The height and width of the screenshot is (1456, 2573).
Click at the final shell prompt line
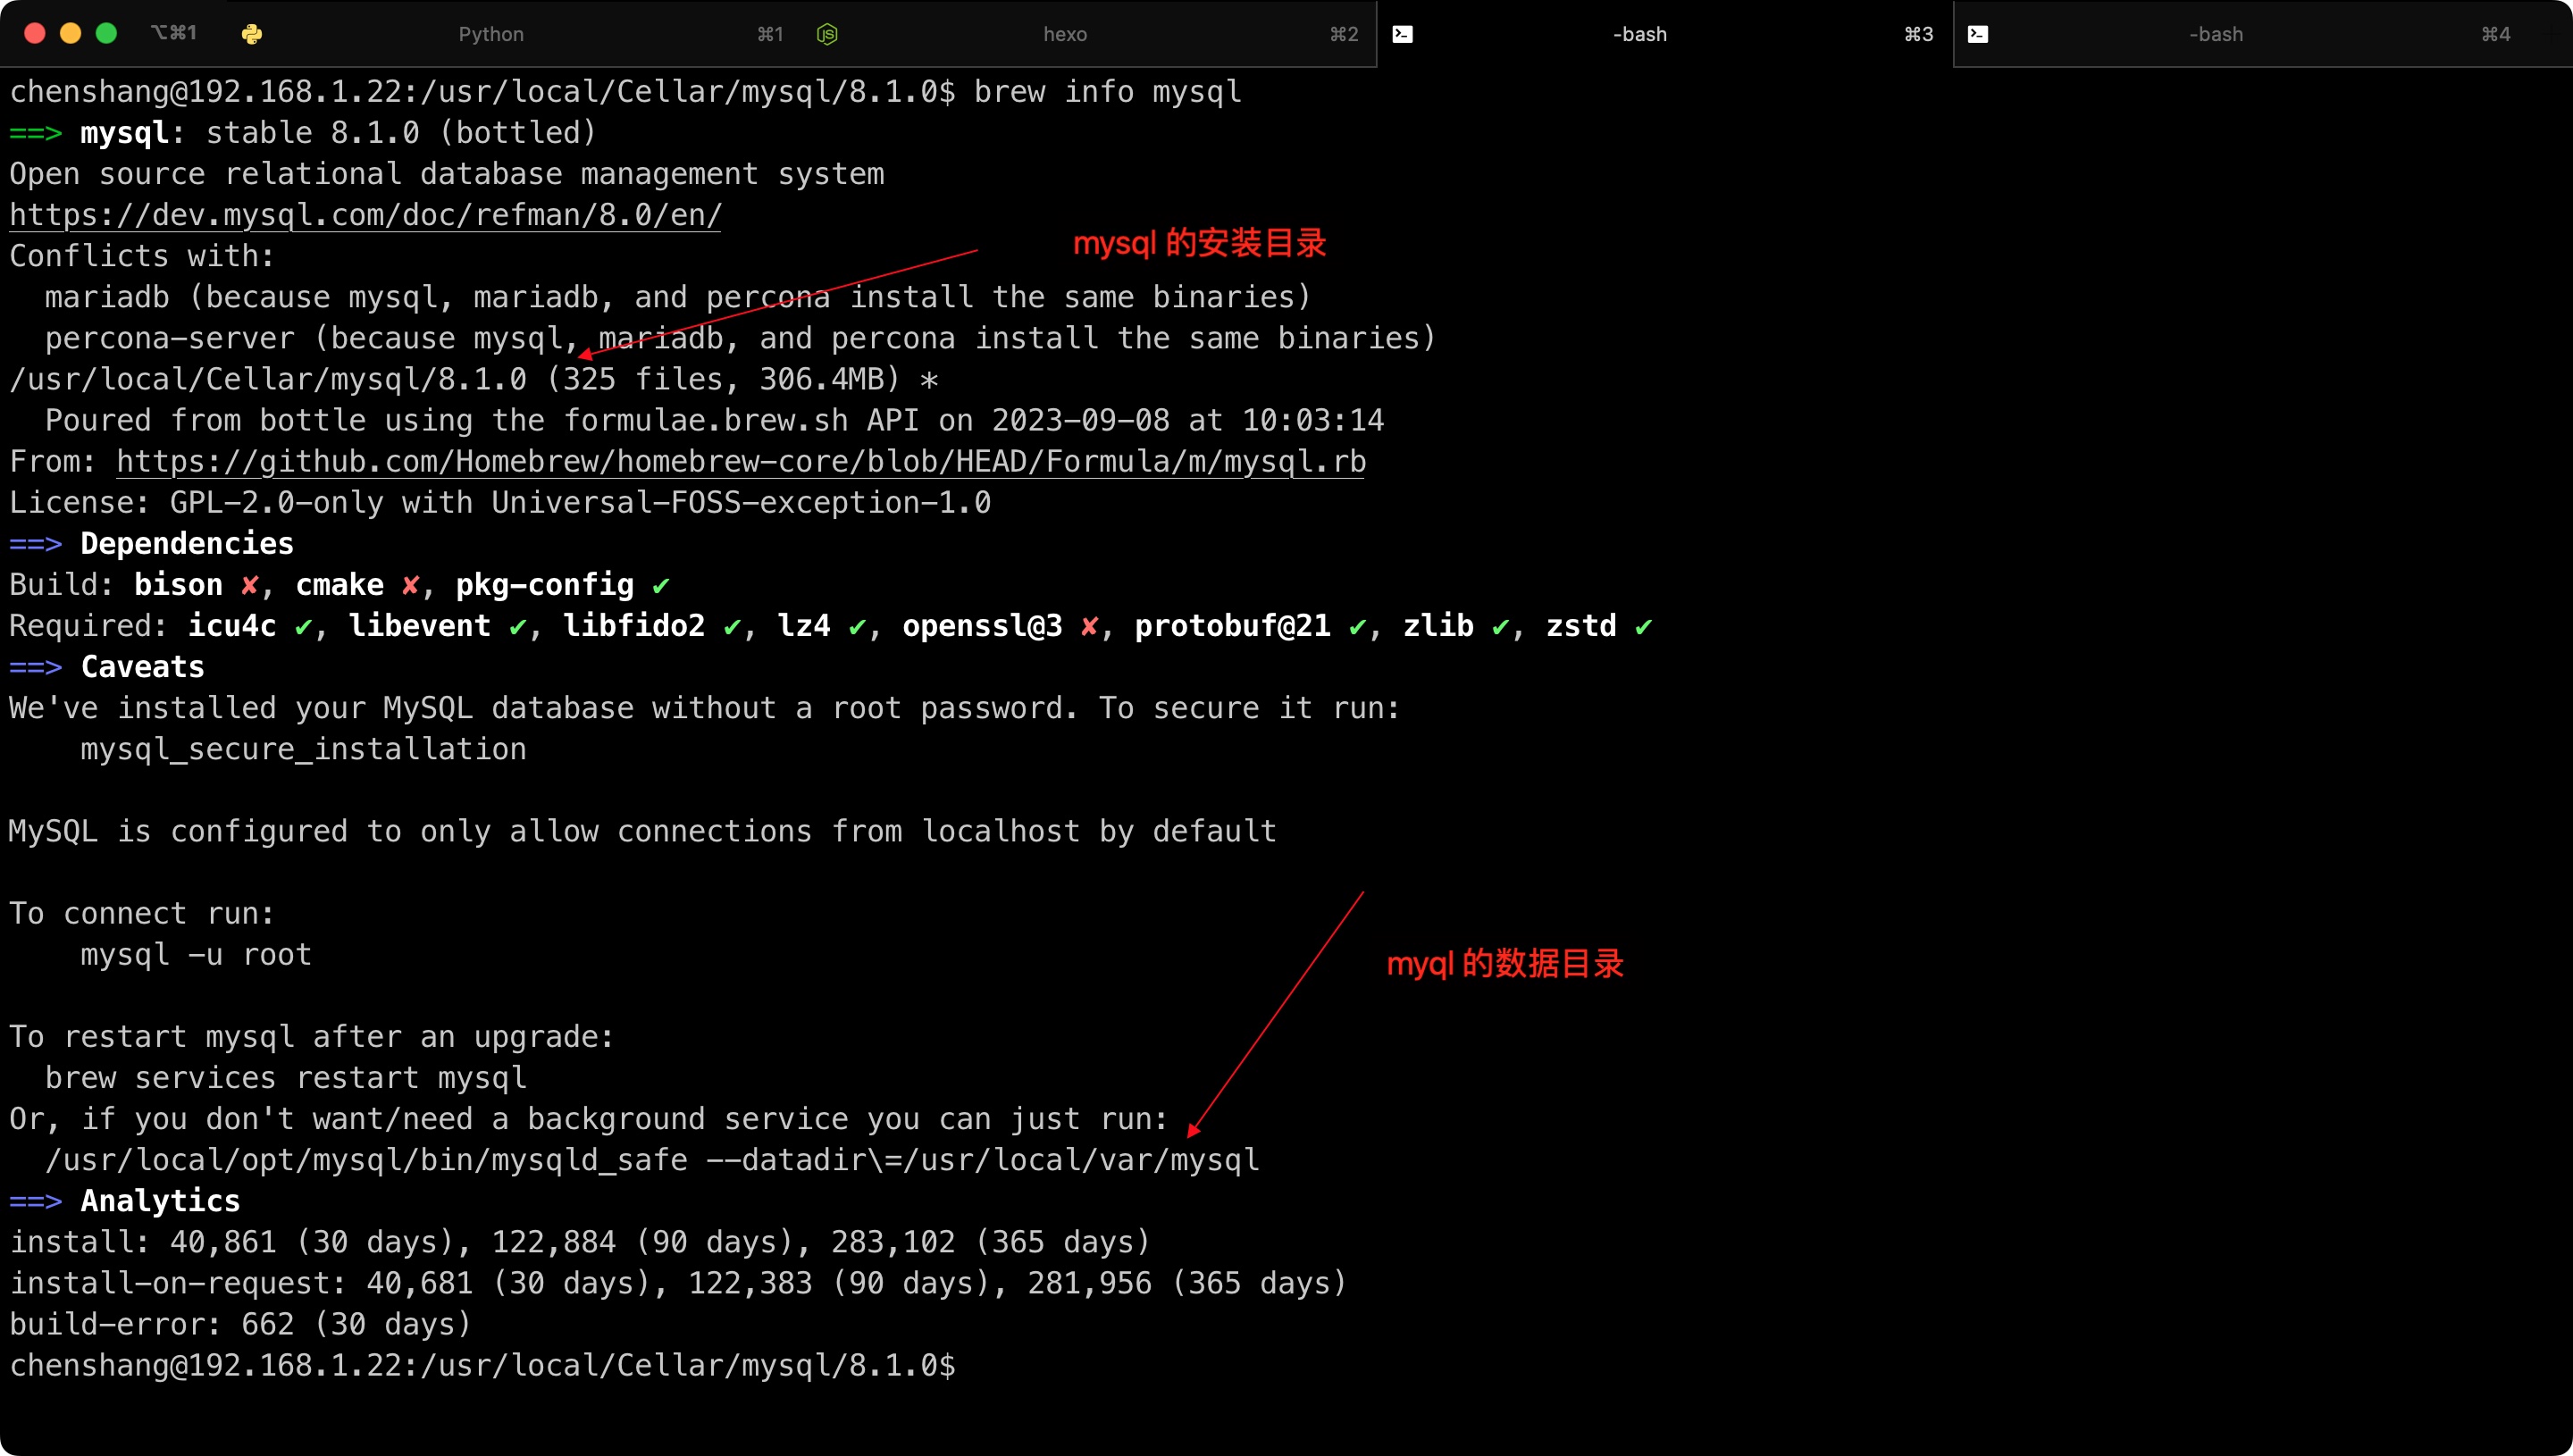(x=482, y=1365)
